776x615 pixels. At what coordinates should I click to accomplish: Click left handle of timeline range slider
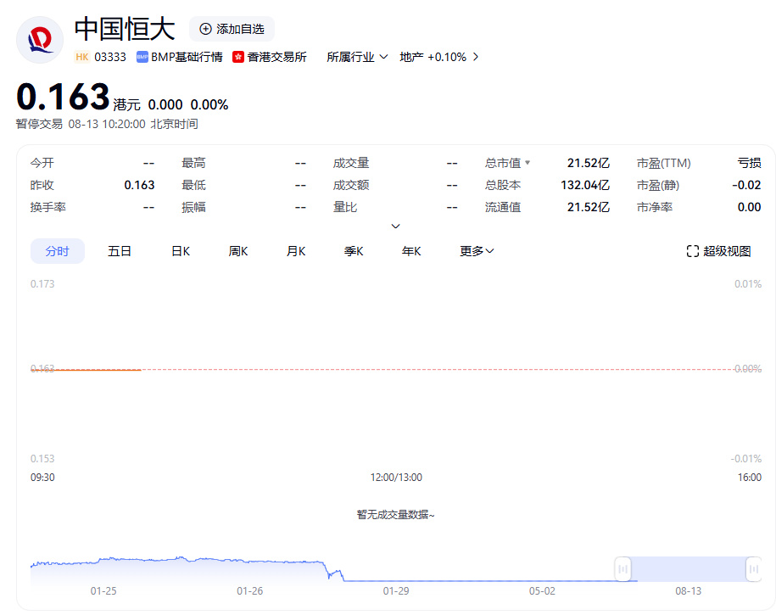[622, 569]
